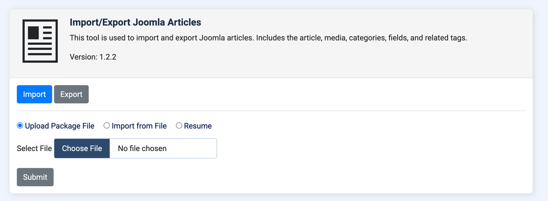548x201 pixels.
Task: Click the 'Select File' label
Action: click(34, 148)
